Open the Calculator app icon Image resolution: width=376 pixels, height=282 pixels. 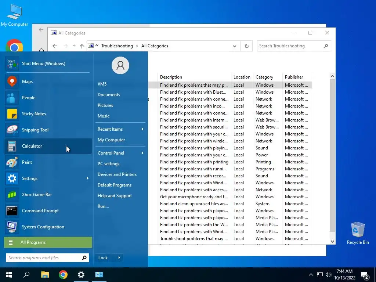click(11, 146)
